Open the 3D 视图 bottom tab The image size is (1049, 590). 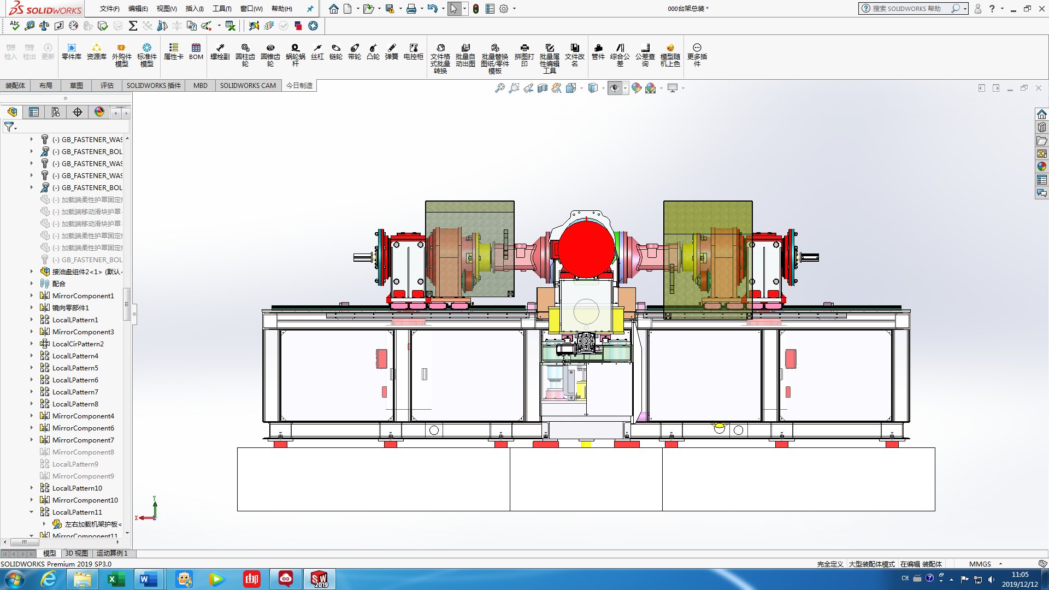point(76,553)
